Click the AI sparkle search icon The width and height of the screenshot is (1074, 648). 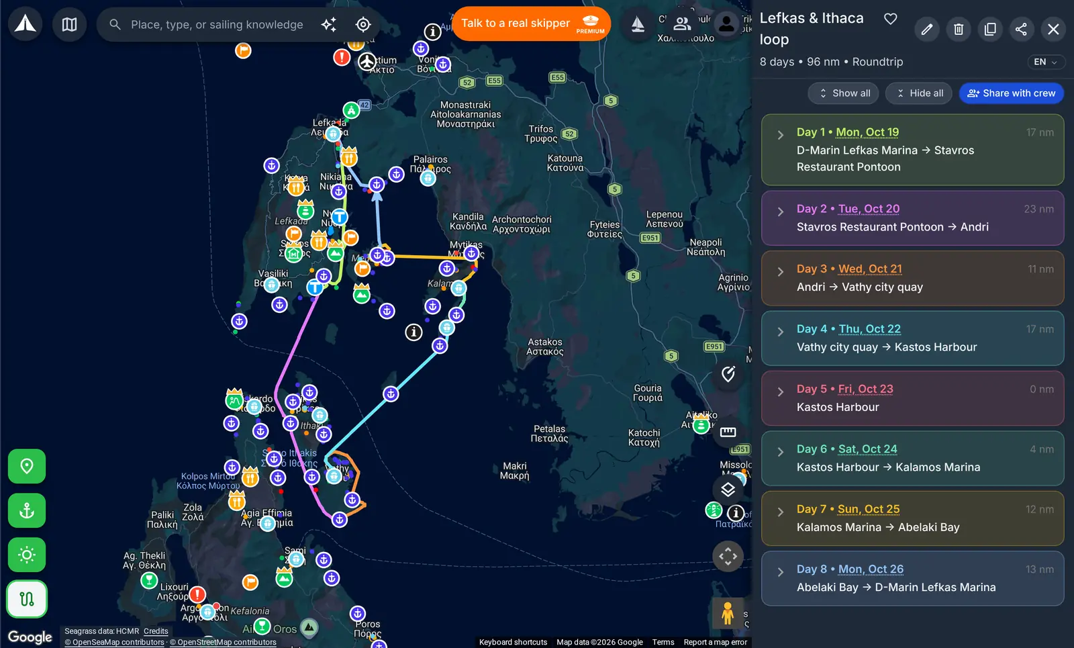point(329,24)
